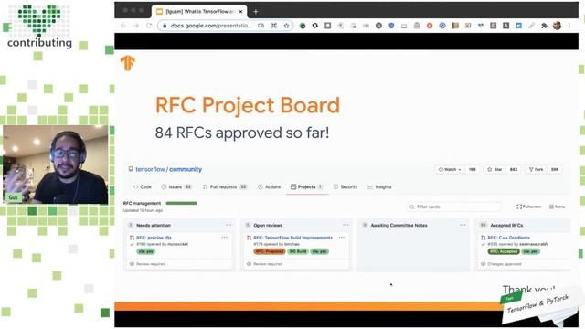Click the speaker webcam thumbnail labeled Gus

pyautogui.click(x=56, y=164)
